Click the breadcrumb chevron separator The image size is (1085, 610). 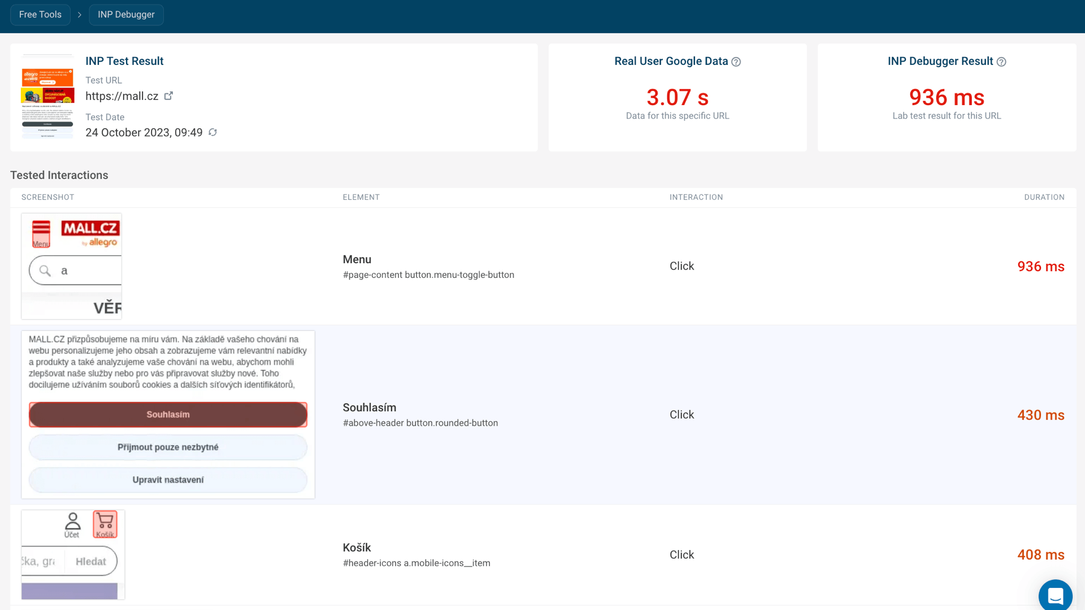click(x=80, y=15)
